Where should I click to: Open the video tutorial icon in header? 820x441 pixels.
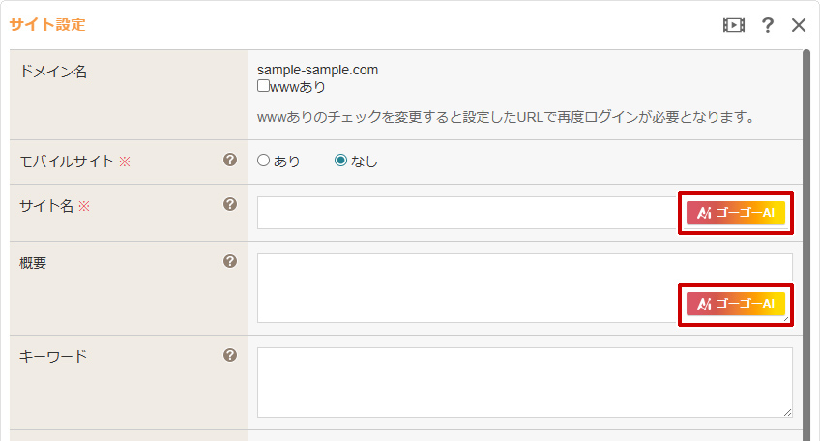[734, 25]
